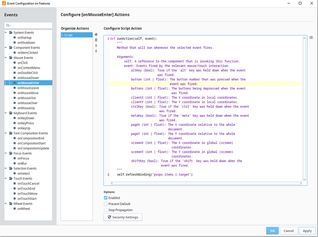Viewport: 318px width, 237px height.
Task: Click the magnifier icon in the Events search box
Action: 8,25
